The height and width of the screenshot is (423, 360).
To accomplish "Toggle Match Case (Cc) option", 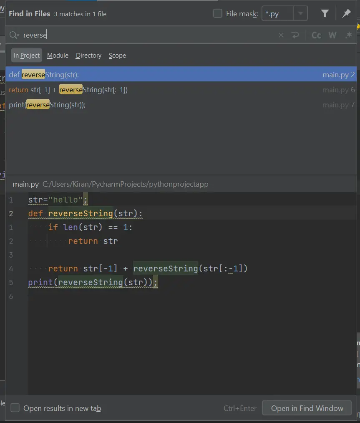I will [316, 35].
